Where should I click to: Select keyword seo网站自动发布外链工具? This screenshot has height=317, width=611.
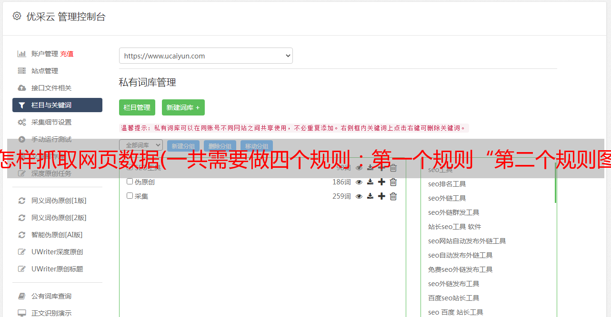[467, 241]
